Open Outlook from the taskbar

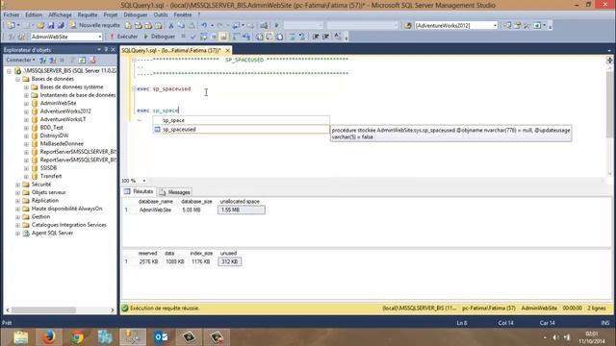coord(161,337)
